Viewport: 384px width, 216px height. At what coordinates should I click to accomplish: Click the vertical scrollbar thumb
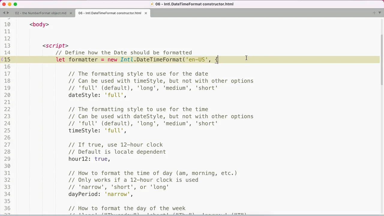click(x=382, y=57)
